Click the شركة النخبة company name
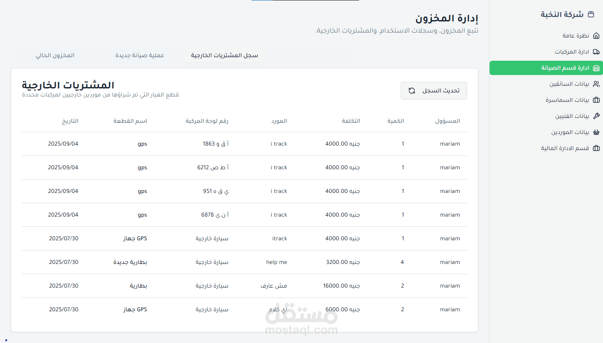The width and height of the screenshot is (603, 343). pos(562,14)
